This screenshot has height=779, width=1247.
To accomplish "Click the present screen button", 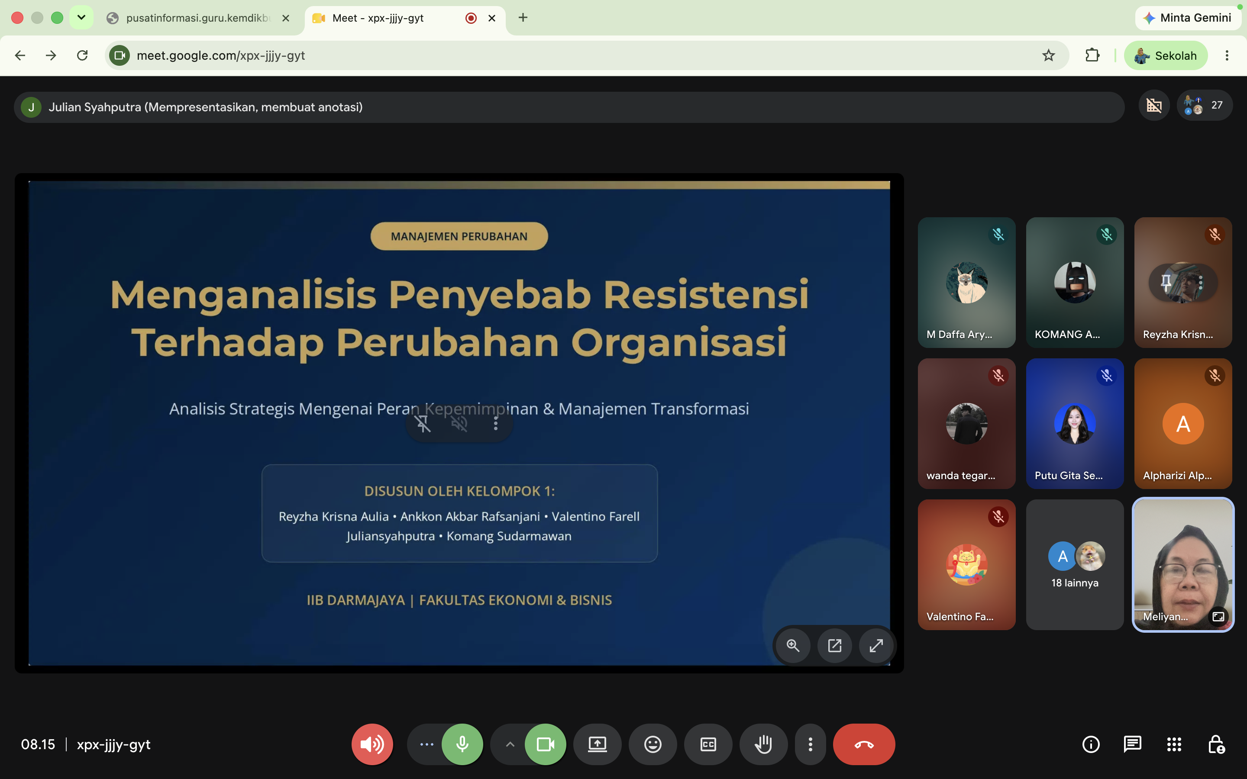I will (x=597, y=744).
